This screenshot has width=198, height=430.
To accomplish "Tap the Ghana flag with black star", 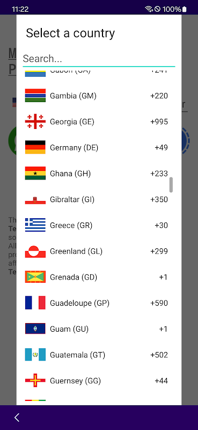I will point(35,173).
